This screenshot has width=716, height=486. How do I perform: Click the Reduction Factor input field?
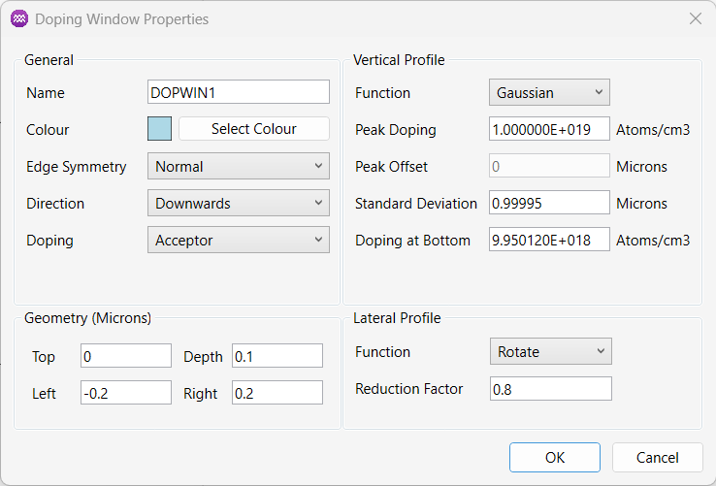coord(551,389)
